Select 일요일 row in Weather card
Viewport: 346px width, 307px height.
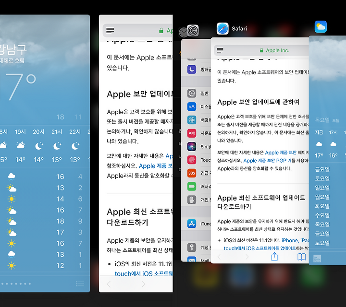click(322, 188)
